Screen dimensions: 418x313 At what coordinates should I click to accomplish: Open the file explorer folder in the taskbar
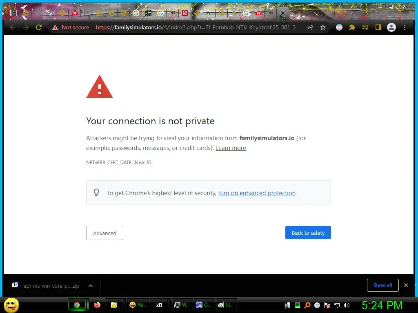pos(114,305)
